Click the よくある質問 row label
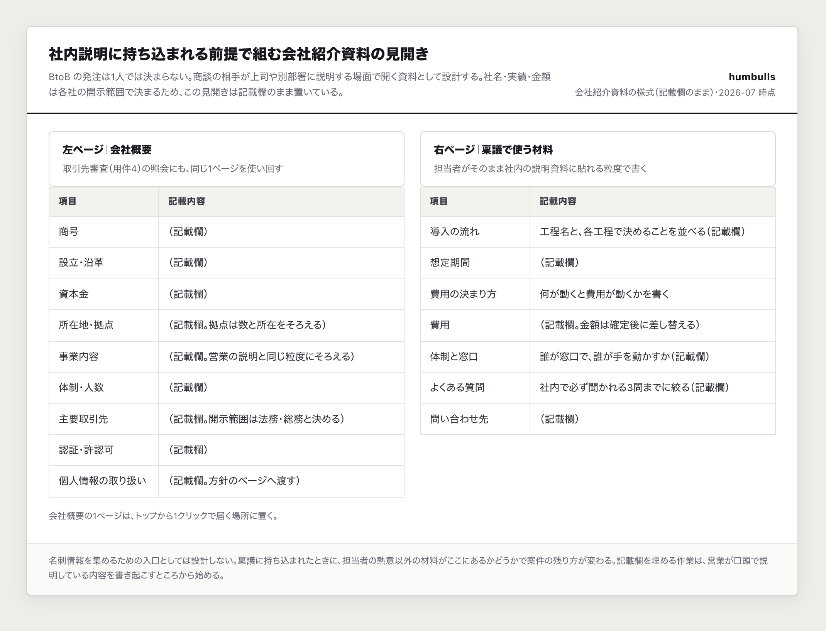The image size is (826, 631). [457, 388]
